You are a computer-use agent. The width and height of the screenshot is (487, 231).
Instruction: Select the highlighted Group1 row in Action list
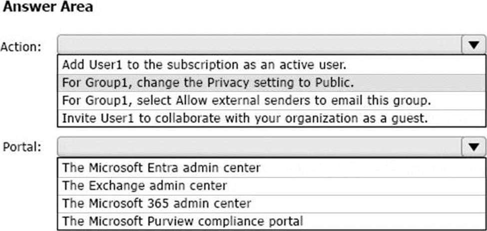pyautogui.click(x=271, y=83)
